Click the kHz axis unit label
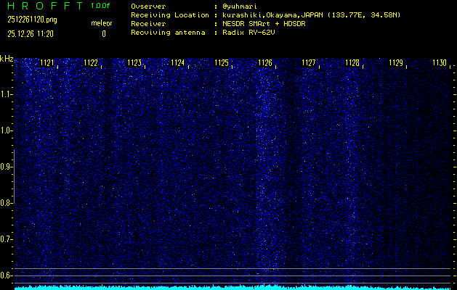Viewport: 457px width, 290px height. [7, 58]
